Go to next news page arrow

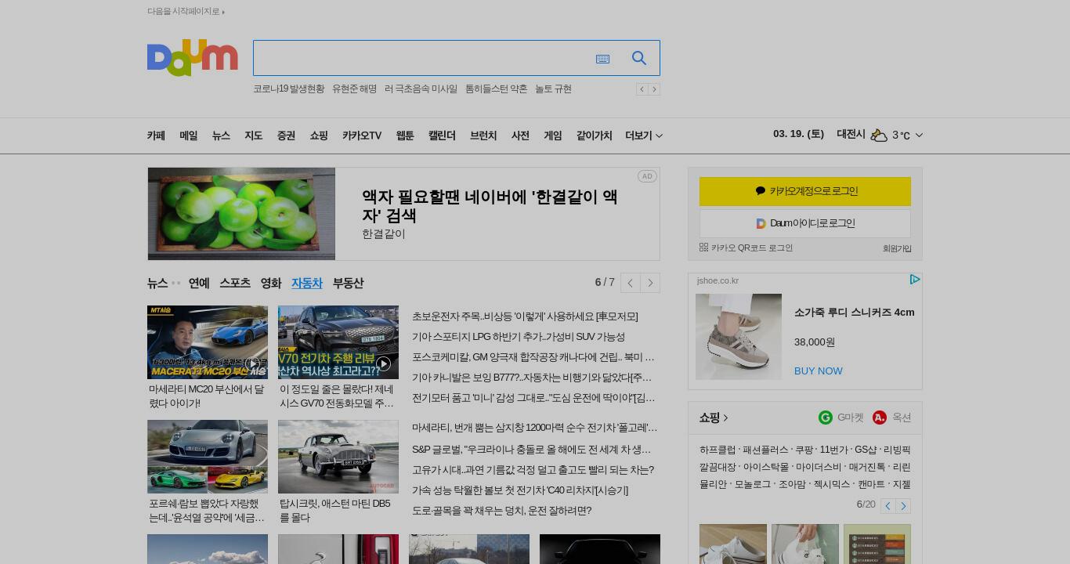(650, 283)
